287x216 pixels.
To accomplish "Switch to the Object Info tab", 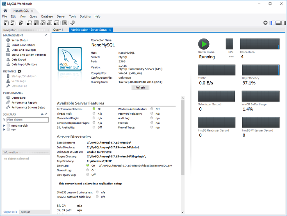I will click(x=10, y=212).
